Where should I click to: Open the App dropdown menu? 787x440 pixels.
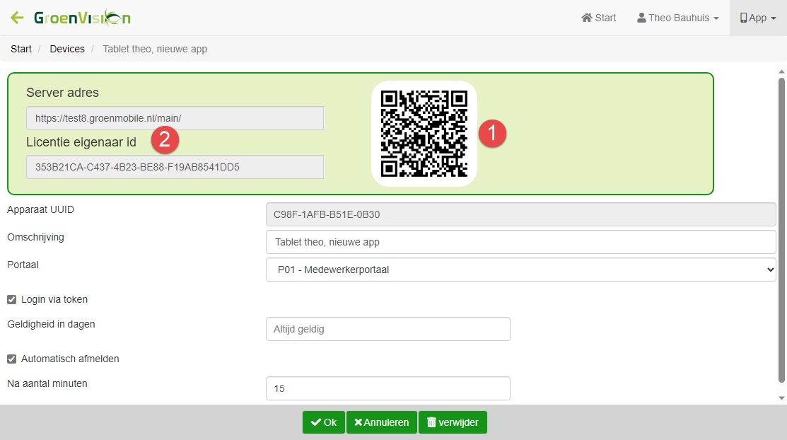[757, 18]
